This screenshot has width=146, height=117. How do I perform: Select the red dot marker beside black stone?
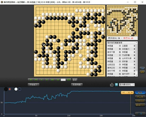[10, 89]
